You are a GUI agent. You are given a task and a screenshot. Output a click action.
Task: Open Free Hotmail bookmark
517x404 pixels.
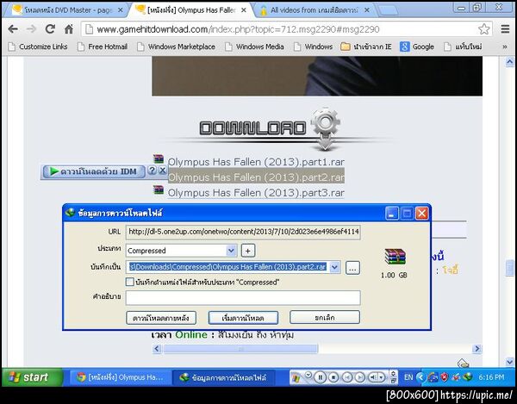pyautogui.click(x=103, y=47)
